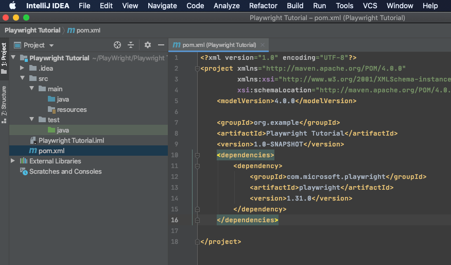The image size is (451, 265).
Task: Click the Project view icon in panel header
Action: pos(18,45)
